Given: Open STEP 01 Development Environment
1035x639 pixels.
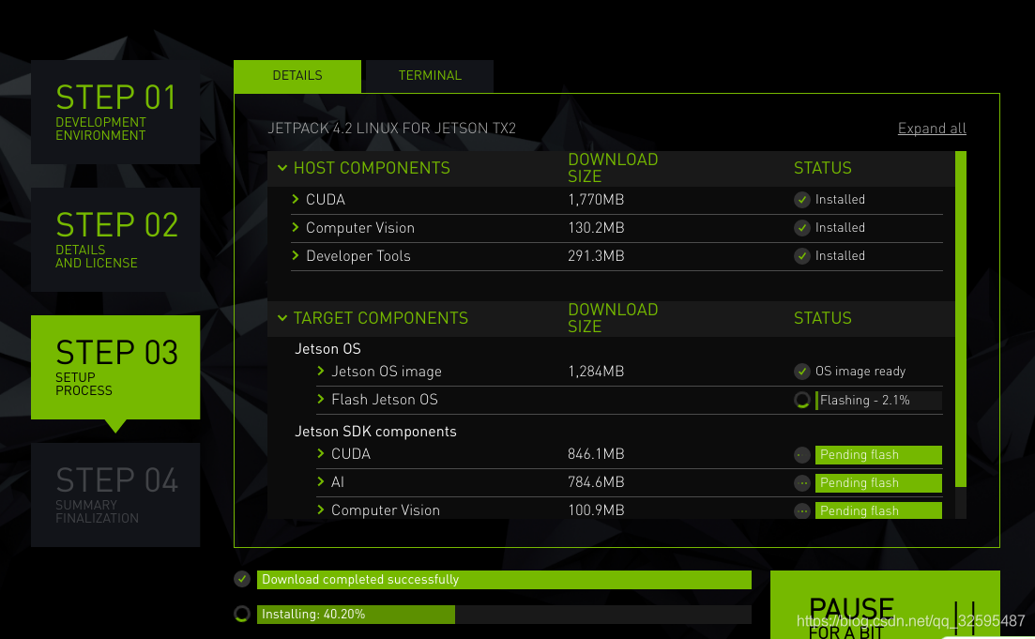Looking at the screenshot, I should pos(115,112).
